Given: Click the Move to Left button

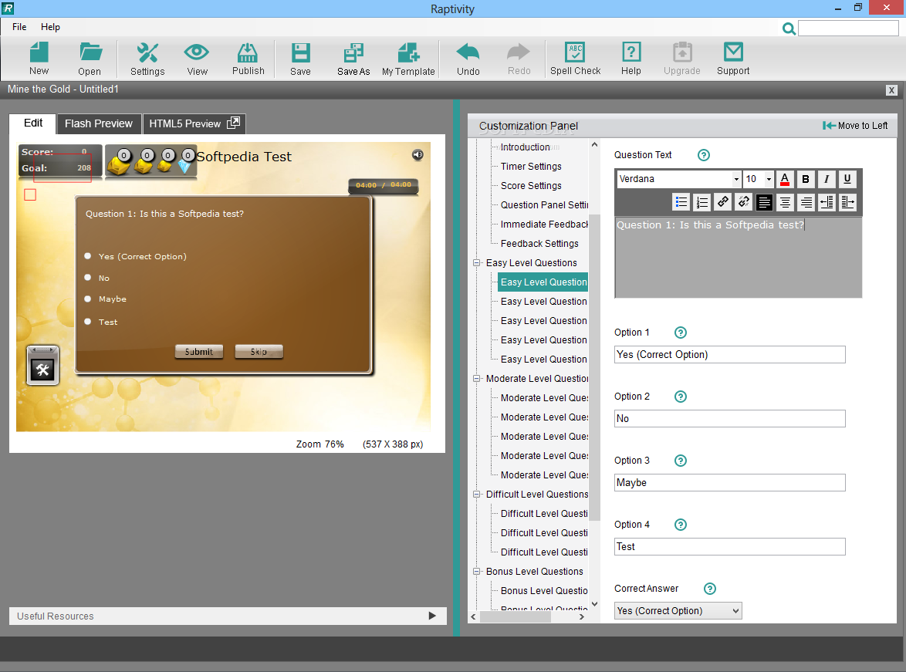Looking at the screenshot, I should (855, 126).
